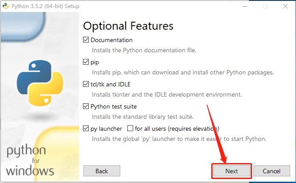Cancel the Python installation

click(x=272, y=171)
